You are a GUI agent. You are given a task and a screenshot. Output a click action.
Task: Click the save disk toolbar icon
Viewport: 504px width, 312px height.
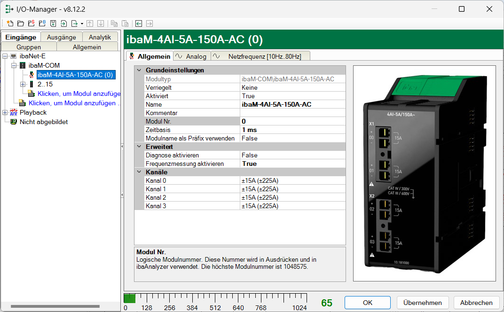53,23
